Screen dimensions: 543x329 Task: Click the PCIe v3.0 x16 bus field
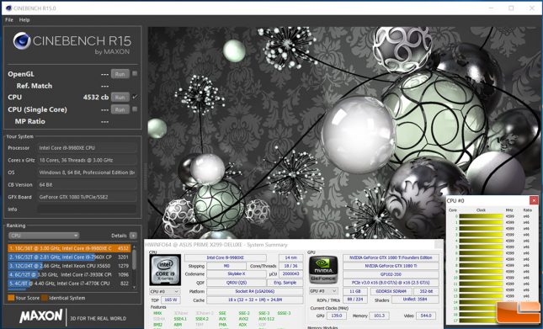[391, 282]
